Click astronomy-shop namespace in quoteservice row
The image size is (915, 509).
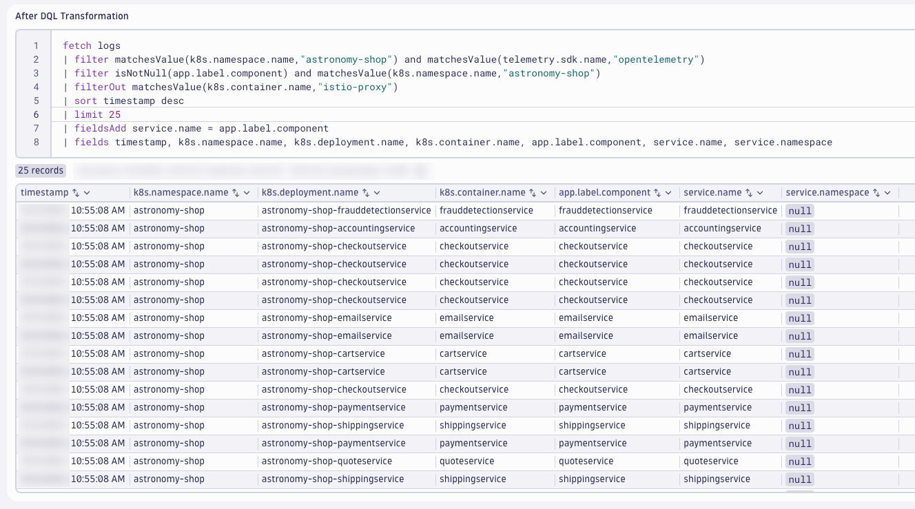(x=169, y=461)
